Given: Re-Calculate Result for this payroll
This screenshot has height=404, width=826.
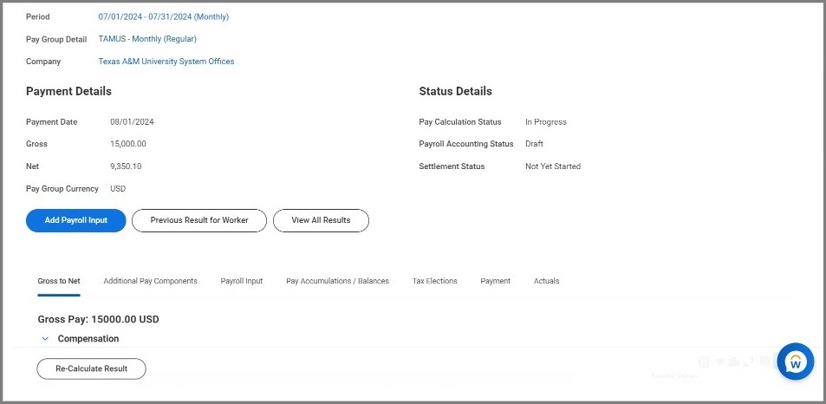Looking at the screenshot, I should click(x=91, y=368).
